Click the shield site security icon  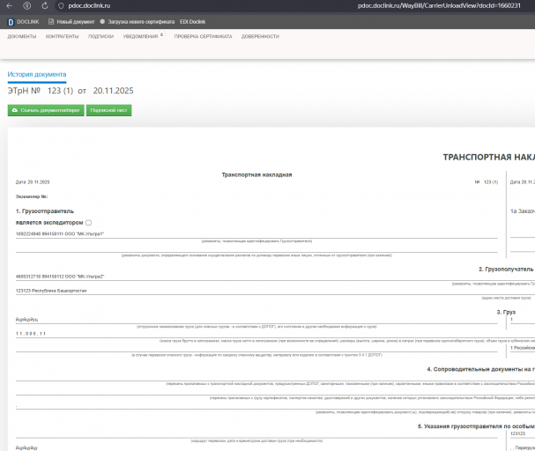pyautogui.click(x=61, y=6)
